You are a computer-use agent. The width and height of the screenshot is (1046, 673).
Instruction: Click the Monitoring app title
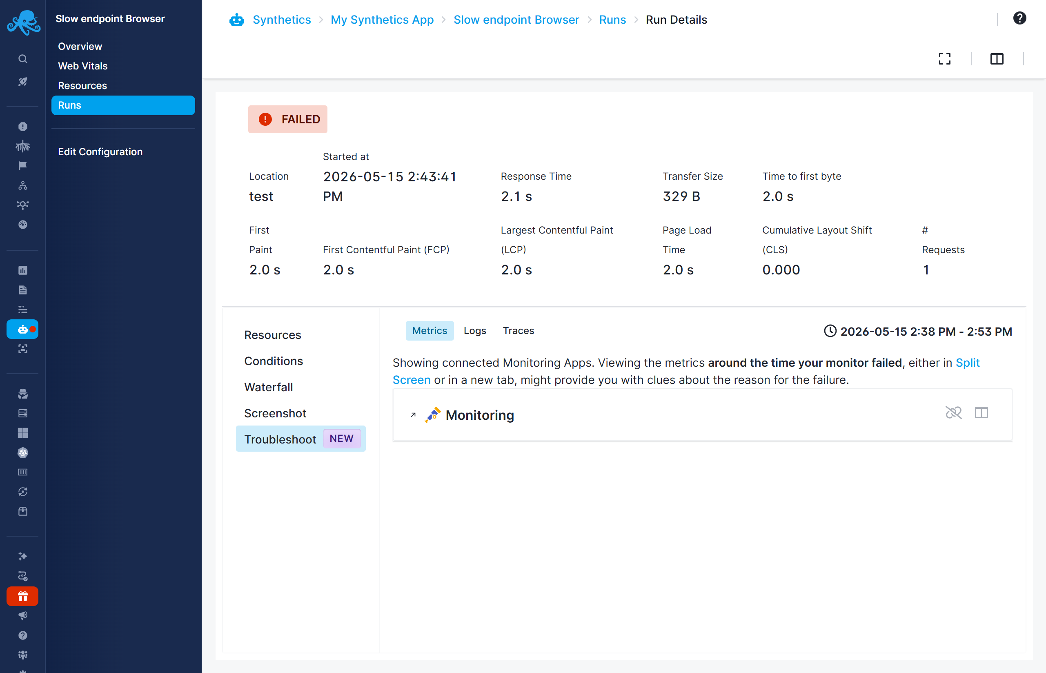tap(480, 415)
